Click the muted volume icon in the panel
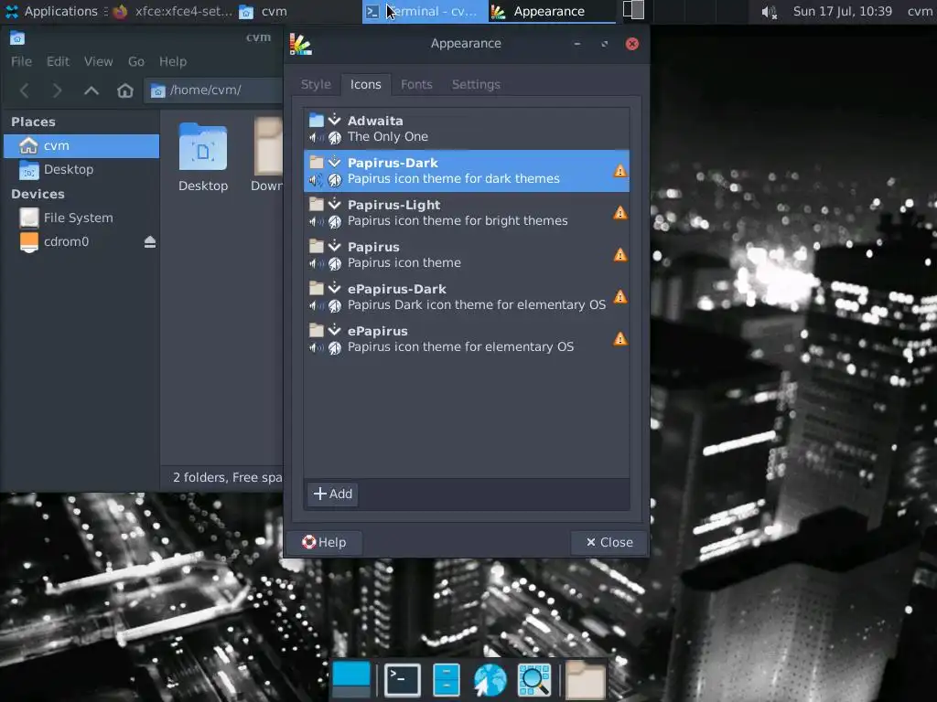Screen dimensions: 937x702 (x=769, y=12)
